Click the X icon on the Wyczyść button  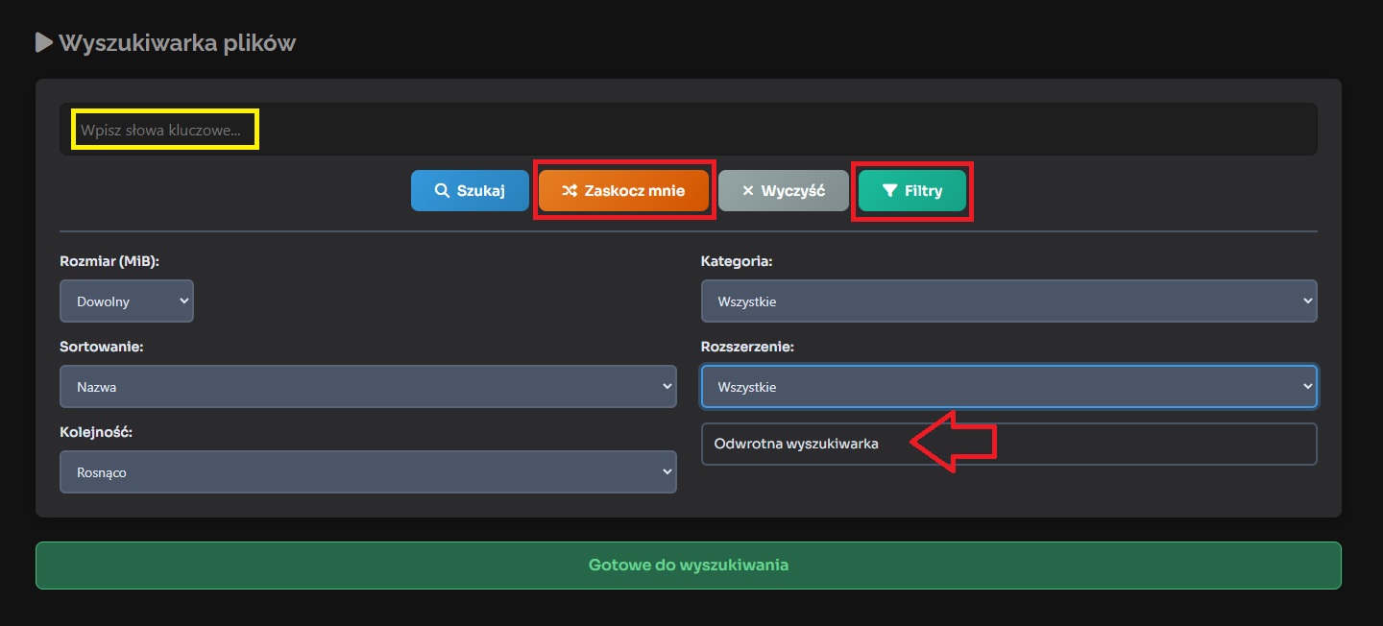[x=748, y=191]
